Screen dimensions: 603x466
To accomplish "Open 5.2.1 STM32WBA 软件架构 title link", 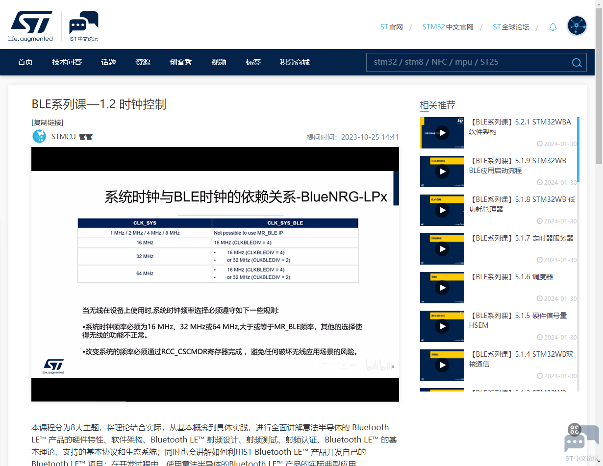I will tap(520, 127).
